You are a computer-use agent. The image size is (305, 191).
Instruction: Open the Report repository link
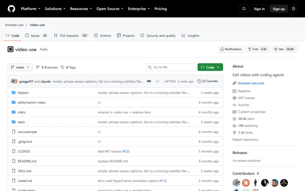(x=245, y=139)
